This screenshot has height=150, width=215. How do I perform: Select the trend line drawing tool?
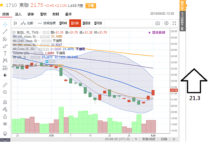pos(5,31)
